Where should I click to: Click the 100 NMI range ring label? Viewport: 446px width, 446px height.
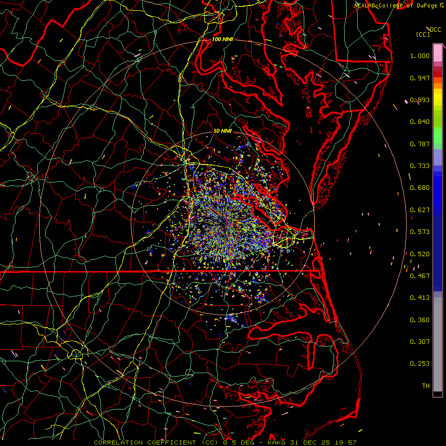(223, 39)
